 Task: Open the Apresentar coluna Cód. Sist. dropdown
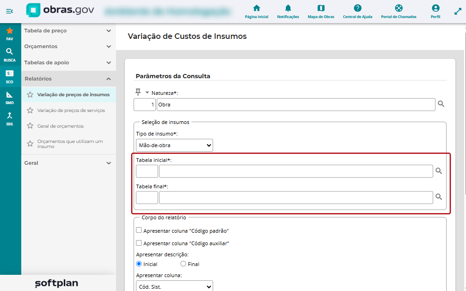[x=174, y=286]
